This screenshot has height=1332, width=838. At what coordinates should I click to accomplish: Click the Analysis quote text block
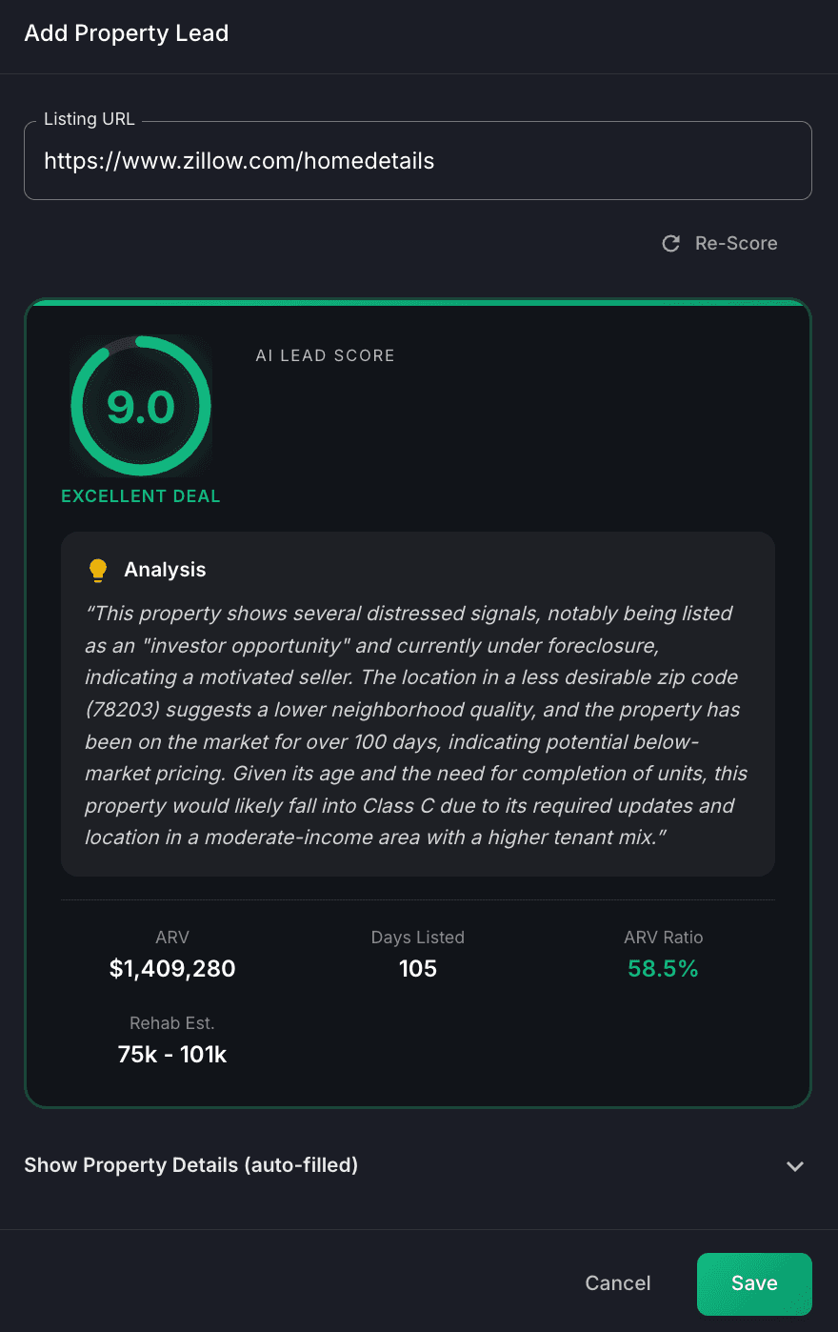[417, 724]
